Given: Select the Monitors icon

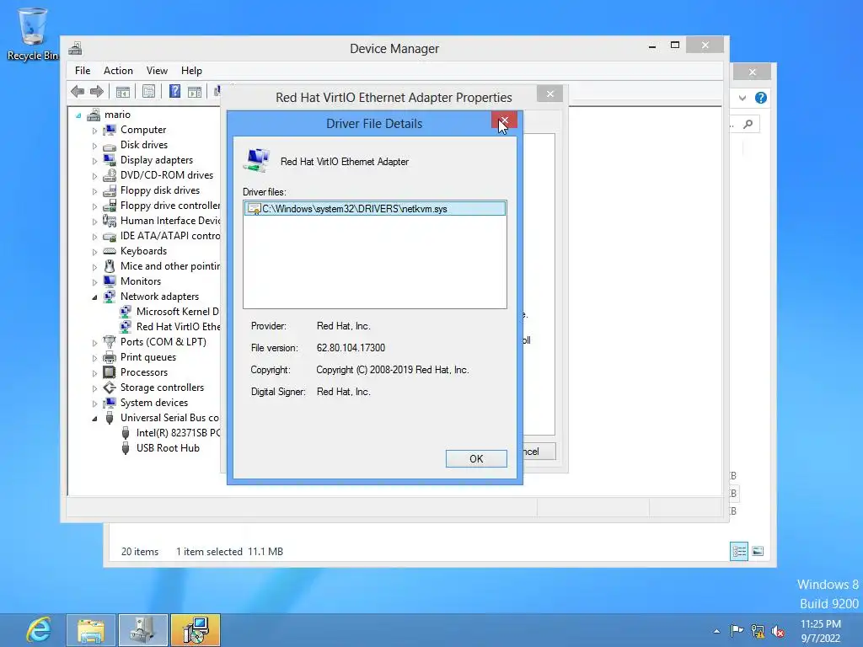Looking at the screenshot, I should [110, 281].
